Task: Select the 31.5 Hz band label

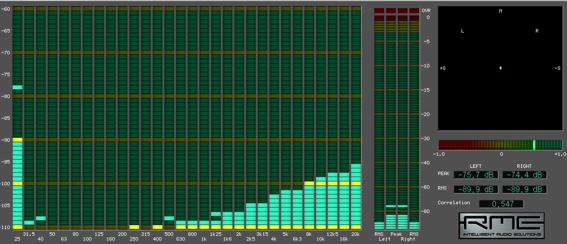Action: click(29, 234)
